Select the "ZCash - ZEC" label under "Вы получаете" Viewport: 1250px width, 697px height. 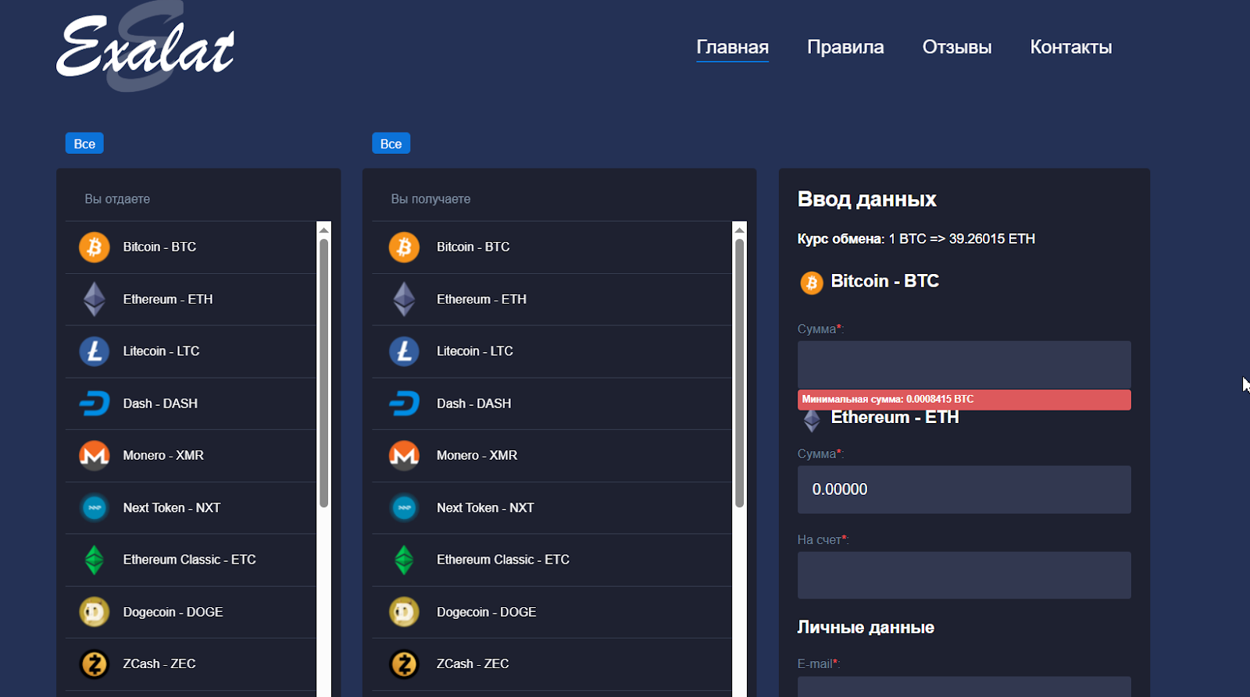pyautogui.click(x=473, y=663)
